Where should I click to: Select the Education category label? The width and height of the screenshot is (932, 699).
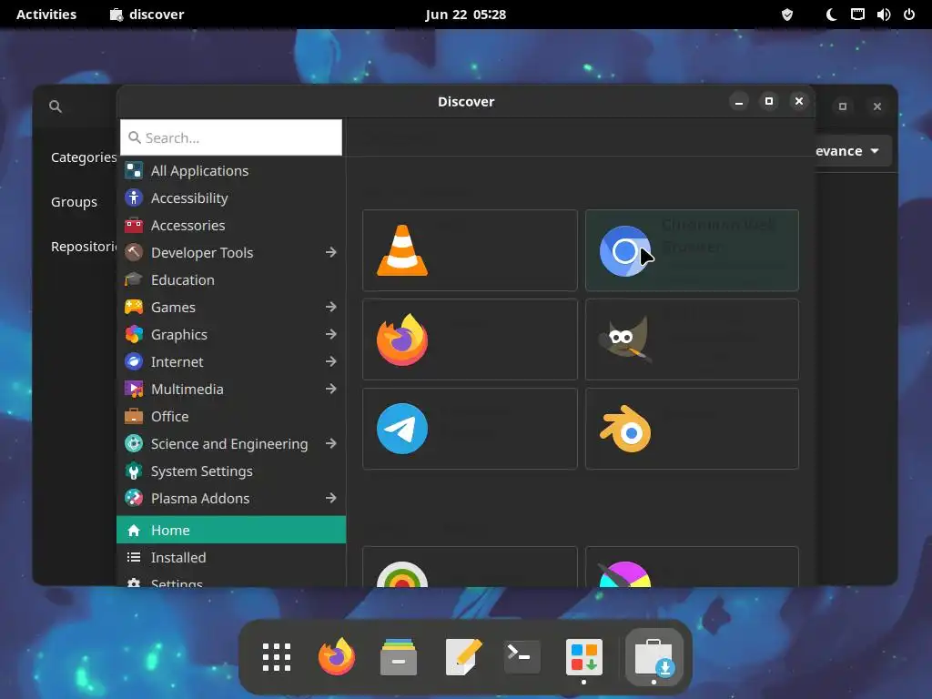point(182,280)
